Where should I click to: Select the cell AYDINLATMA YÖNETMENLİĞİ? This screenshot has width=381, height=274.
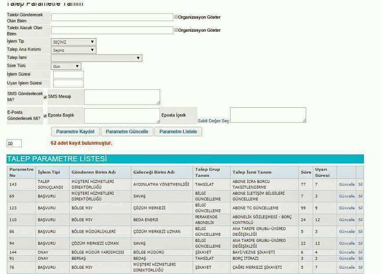[x=161, y=184]
